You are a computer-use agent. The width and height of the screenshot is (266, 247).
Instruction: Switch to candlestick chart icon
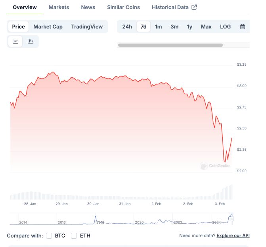pyautogui.click(x=31, y=41)
